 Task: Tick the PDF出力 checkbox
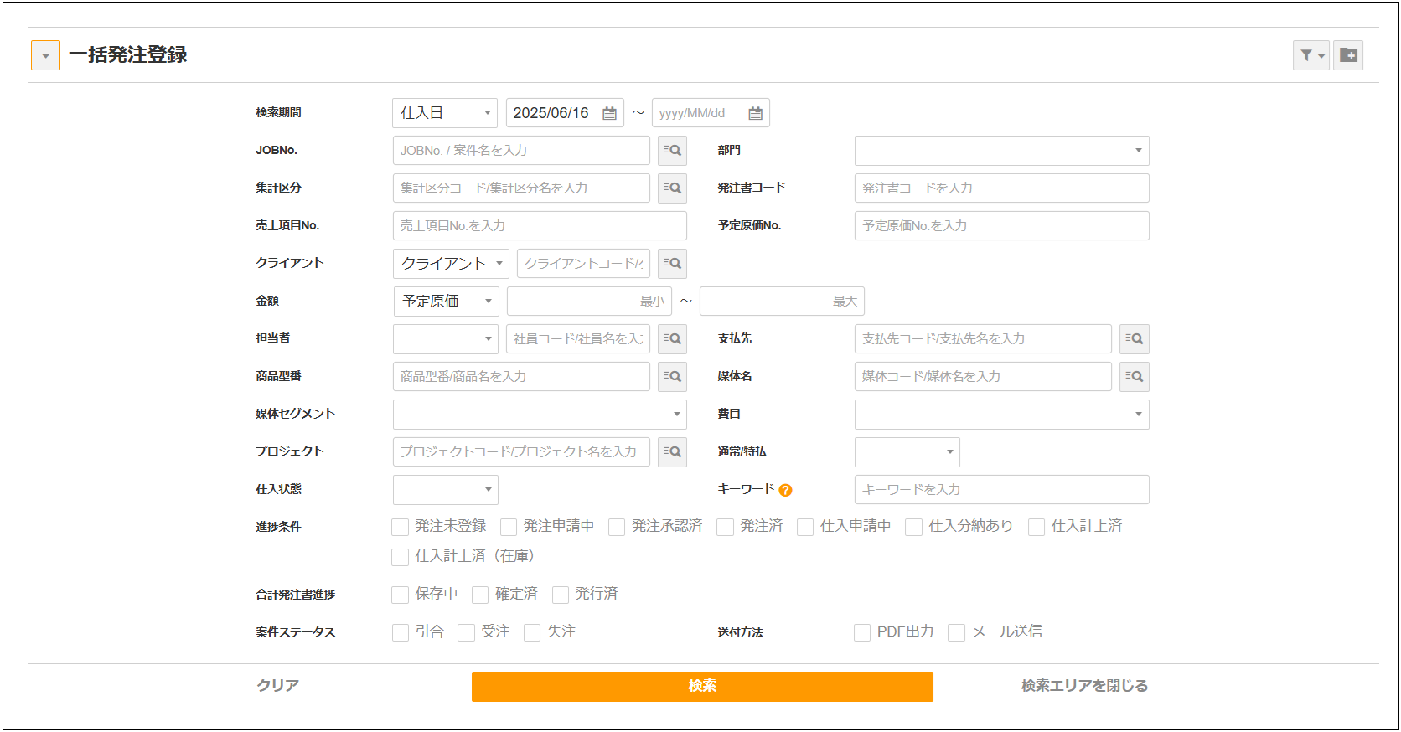[x=862, y=632]
